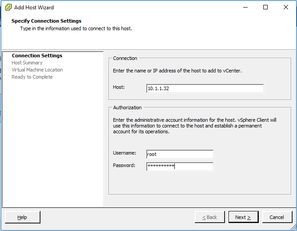297x231 pixels.
Task: Click the Add Host Wizard title text
Action: (x=34, y=7)
